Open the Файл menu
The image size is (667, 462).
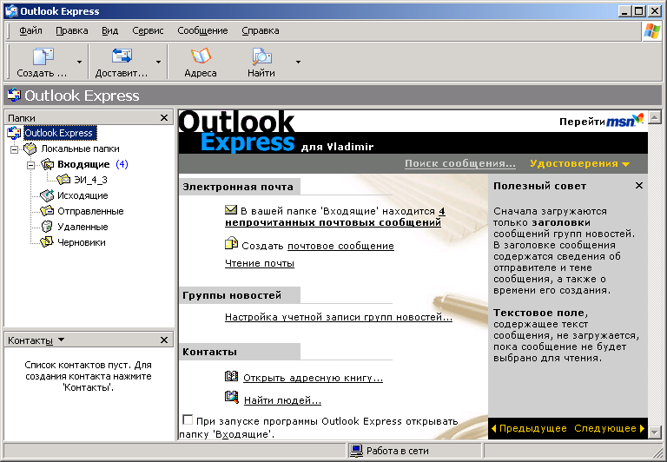tap(30, 30)
